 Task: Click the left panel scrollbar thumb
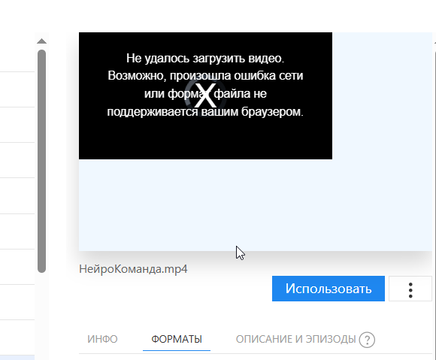(41, 161)
